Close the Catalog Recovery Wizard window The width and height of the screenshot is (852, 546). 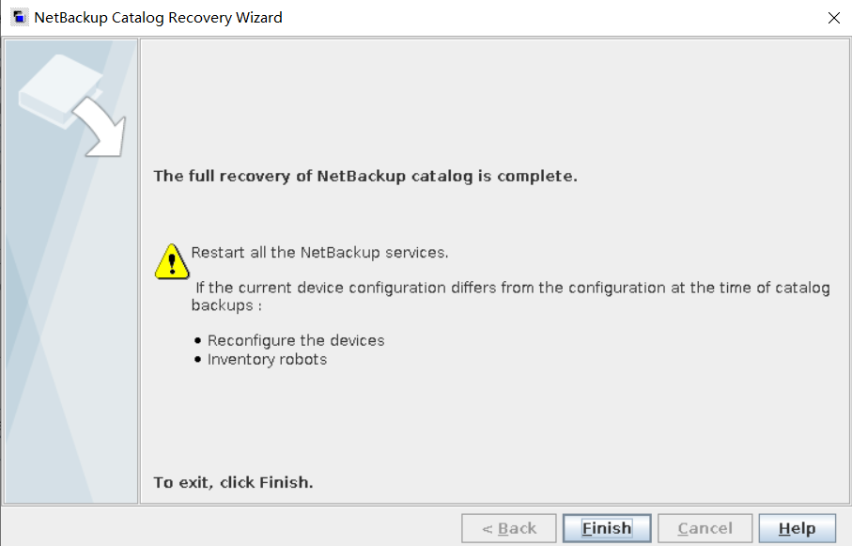833,18
